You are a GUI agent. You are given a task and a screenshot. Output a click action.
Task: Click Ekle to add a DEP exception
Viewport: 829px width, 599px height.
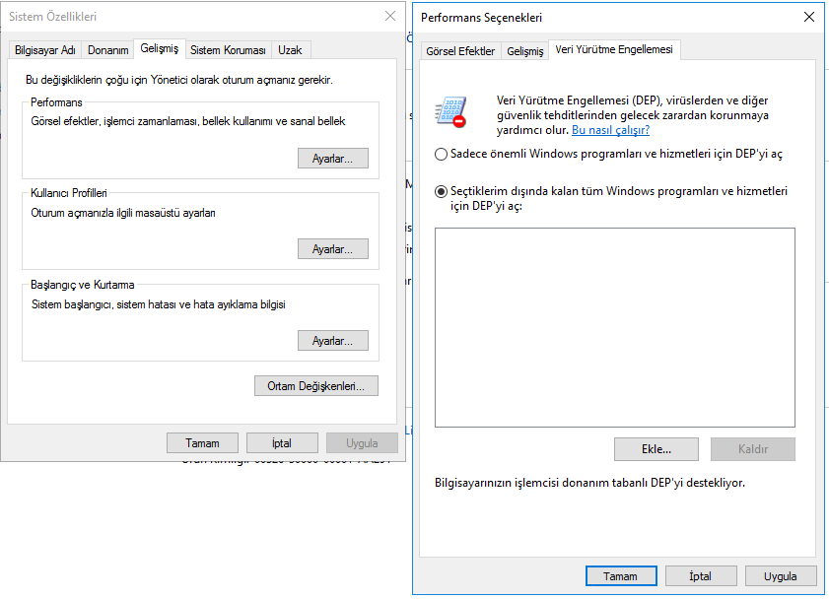(x=656, y=449)
